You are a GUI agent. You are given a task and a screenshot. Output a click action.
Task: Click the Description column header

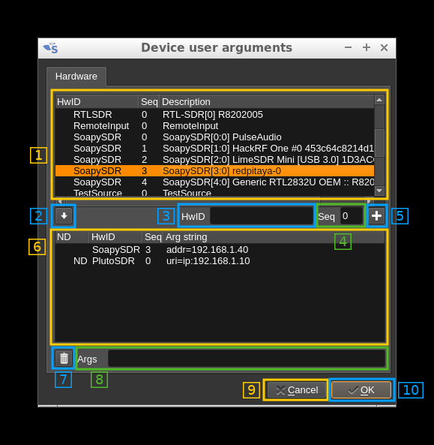tap(267, 102)
